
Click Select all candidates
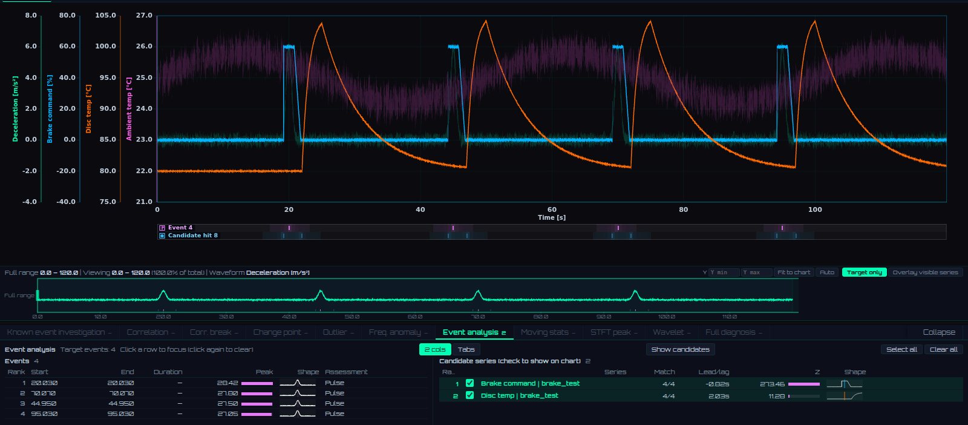coord(901,349)
